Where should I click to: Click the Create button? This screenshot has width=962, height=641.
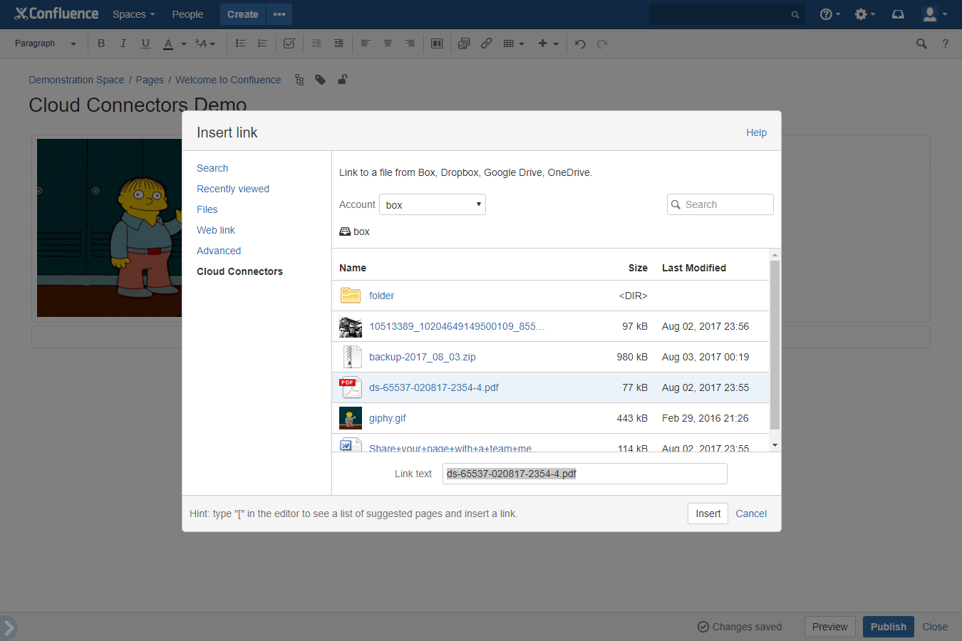click(x=242, y=14)
